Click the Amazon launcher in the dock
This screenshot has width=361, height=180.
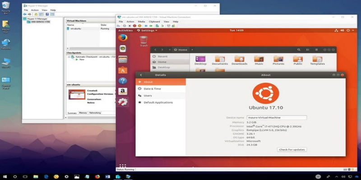[122, 91]
